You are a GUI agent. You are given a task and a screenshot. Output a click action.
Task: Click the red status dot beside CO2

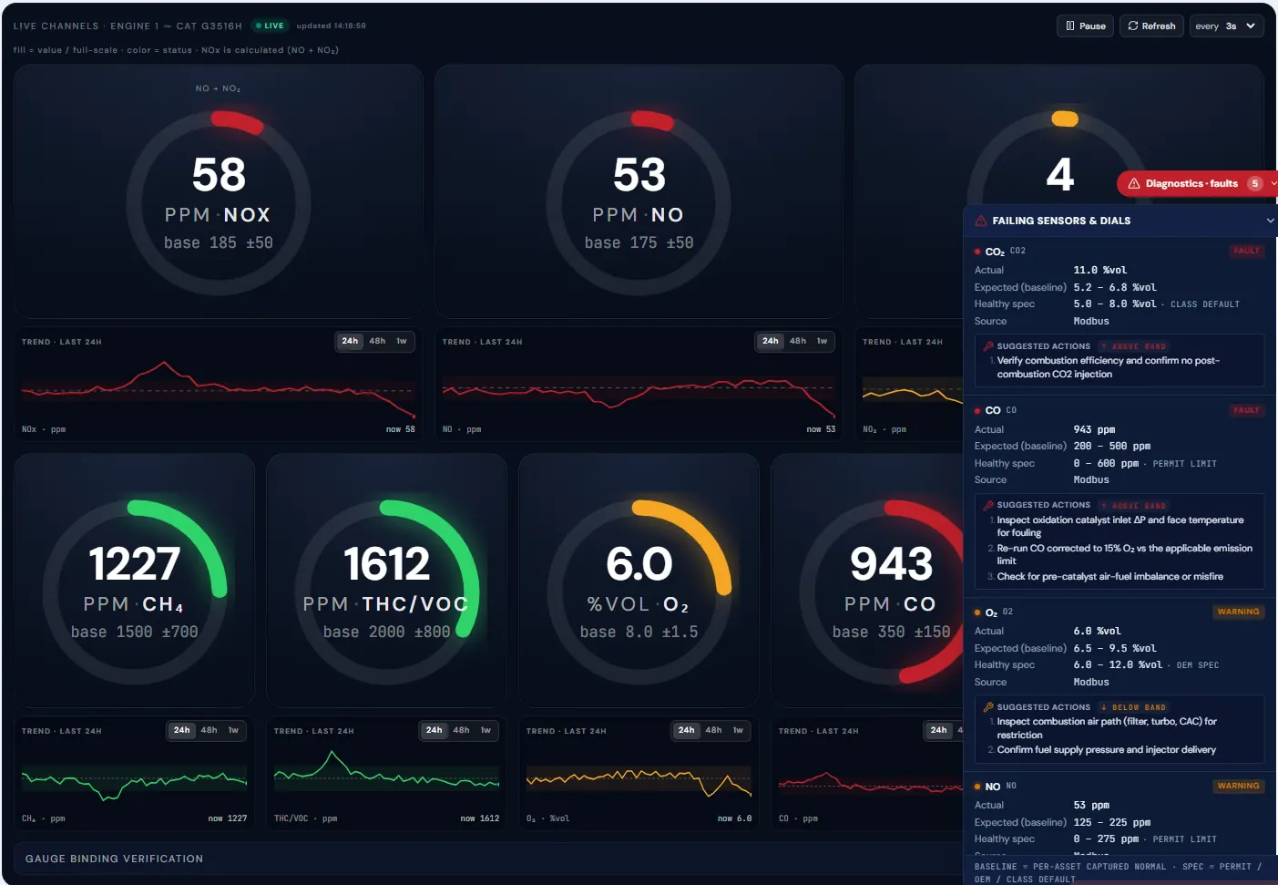(977, 252)
